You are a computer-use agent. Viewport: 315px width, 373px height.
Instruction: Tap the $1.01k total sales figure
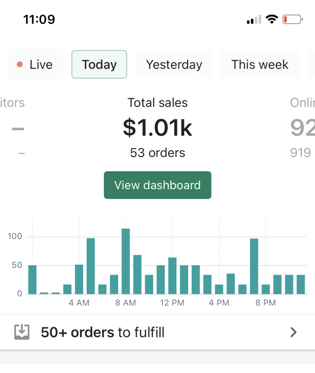(x=157, y=127)
